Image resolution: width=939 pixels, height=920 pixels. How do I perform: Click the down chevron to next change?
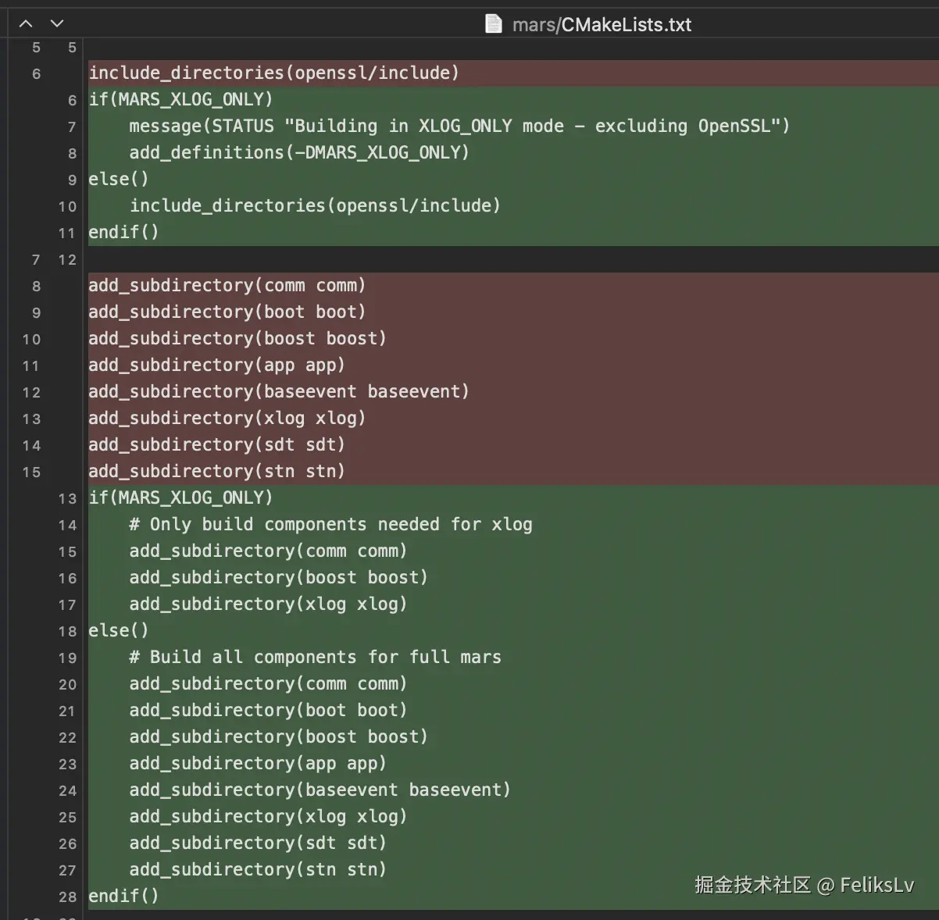(x=57, y=23)
